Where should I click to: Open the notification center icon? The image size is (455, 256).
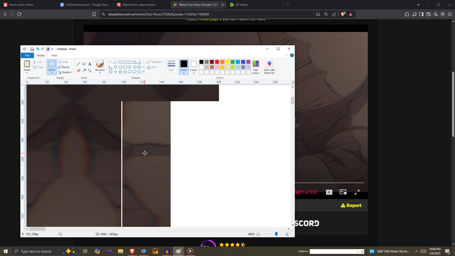coord(448,251)
